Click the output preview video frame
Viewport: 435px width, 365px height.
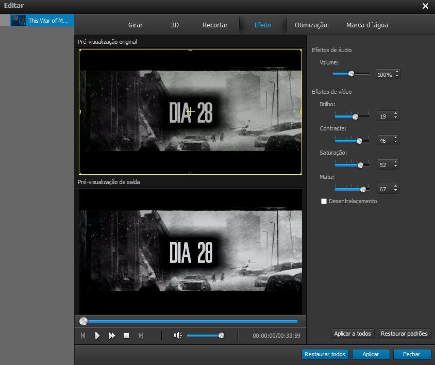point(190,252)
